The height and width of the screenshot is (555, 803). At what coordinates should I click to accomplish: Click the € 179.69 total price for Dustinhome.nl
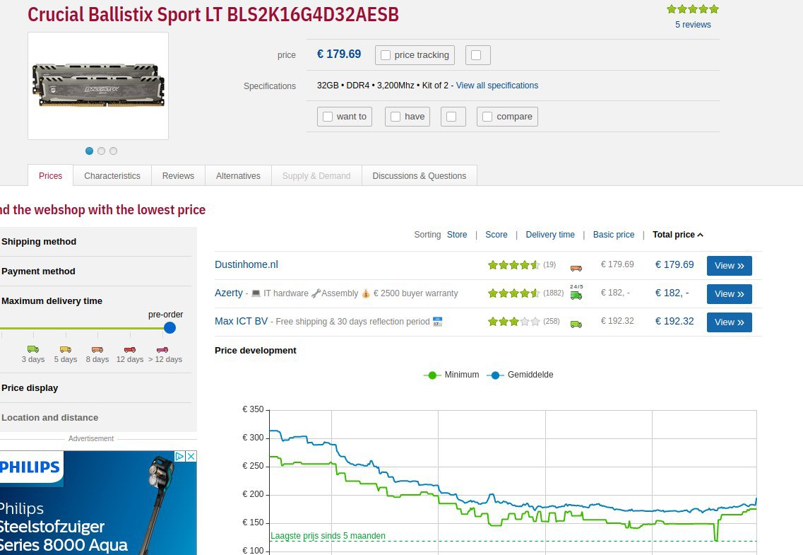(674, 264)
